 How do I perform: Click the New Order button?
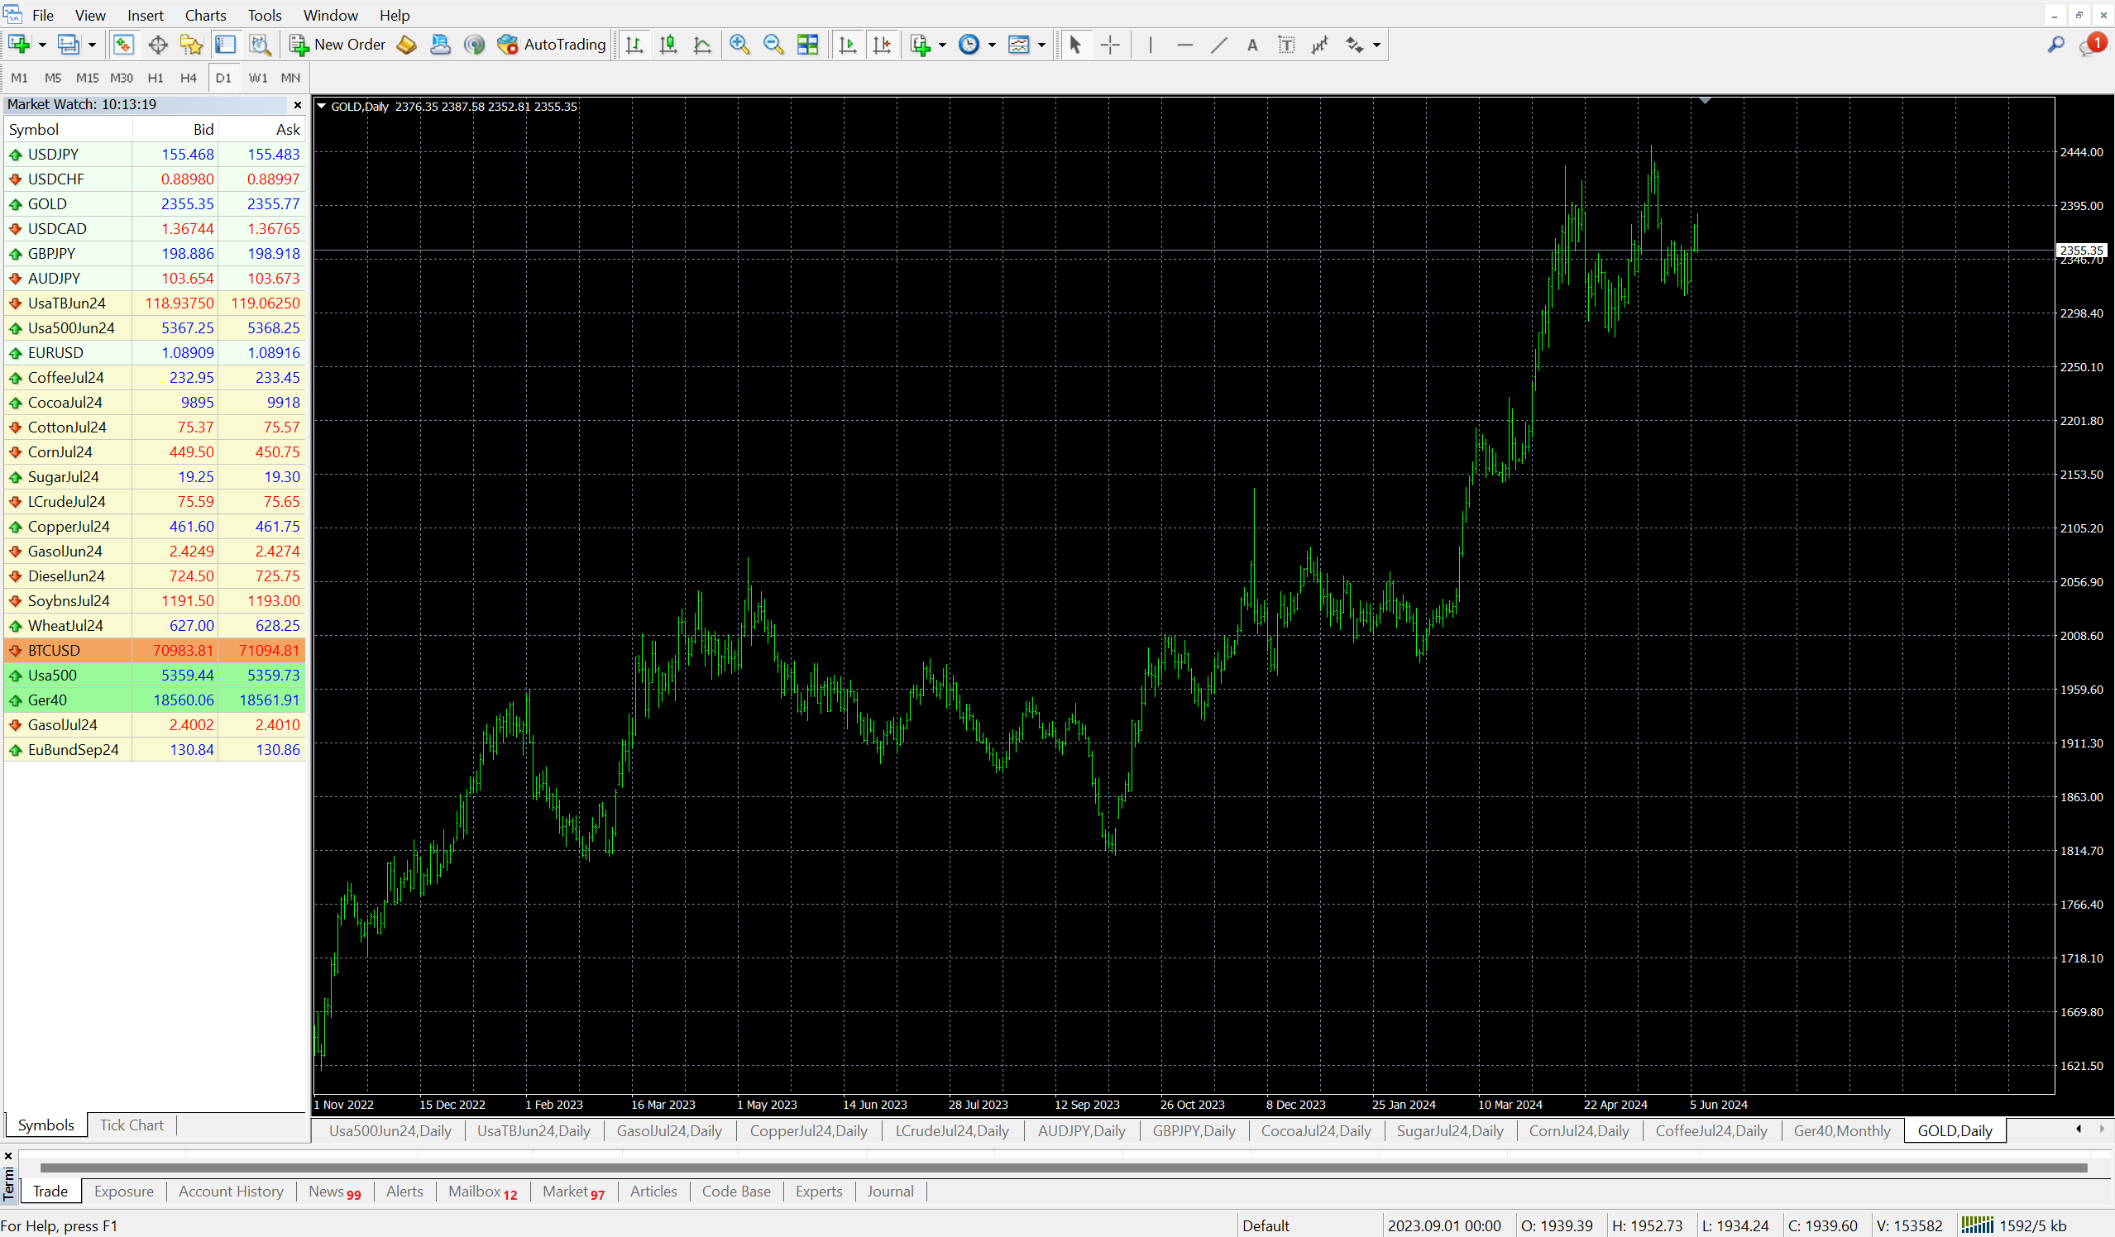(x=337, y=45)
